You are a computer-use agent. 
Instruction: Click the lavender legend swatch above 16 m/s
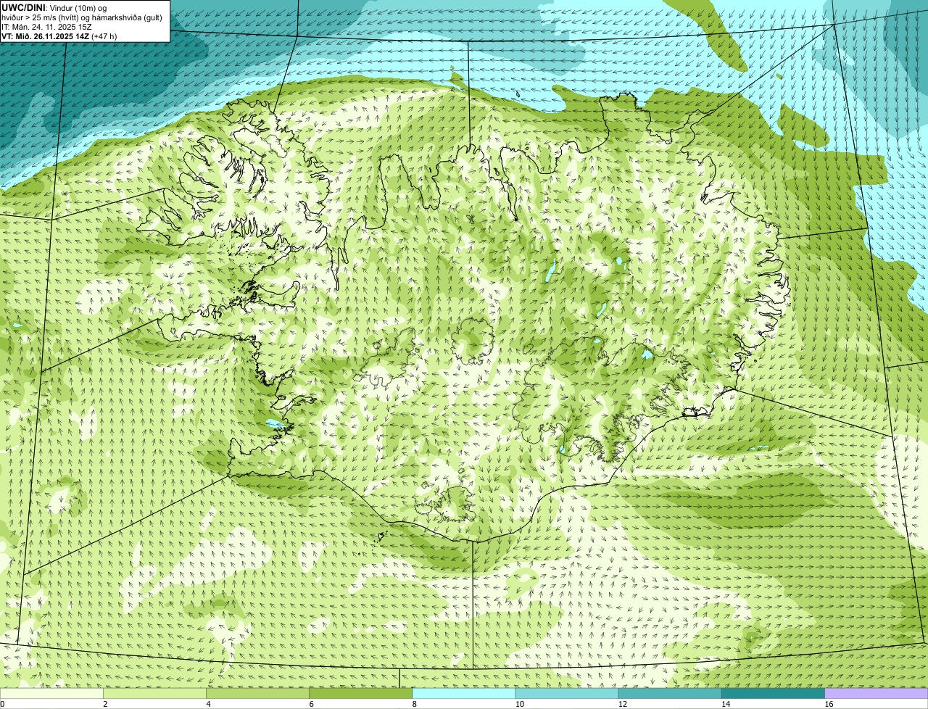[876, 693]
